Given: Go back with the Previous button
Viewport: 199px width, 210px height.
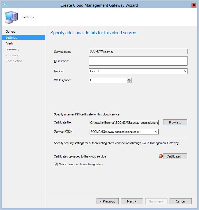Looking at the screenshot, I should point(108,201).
